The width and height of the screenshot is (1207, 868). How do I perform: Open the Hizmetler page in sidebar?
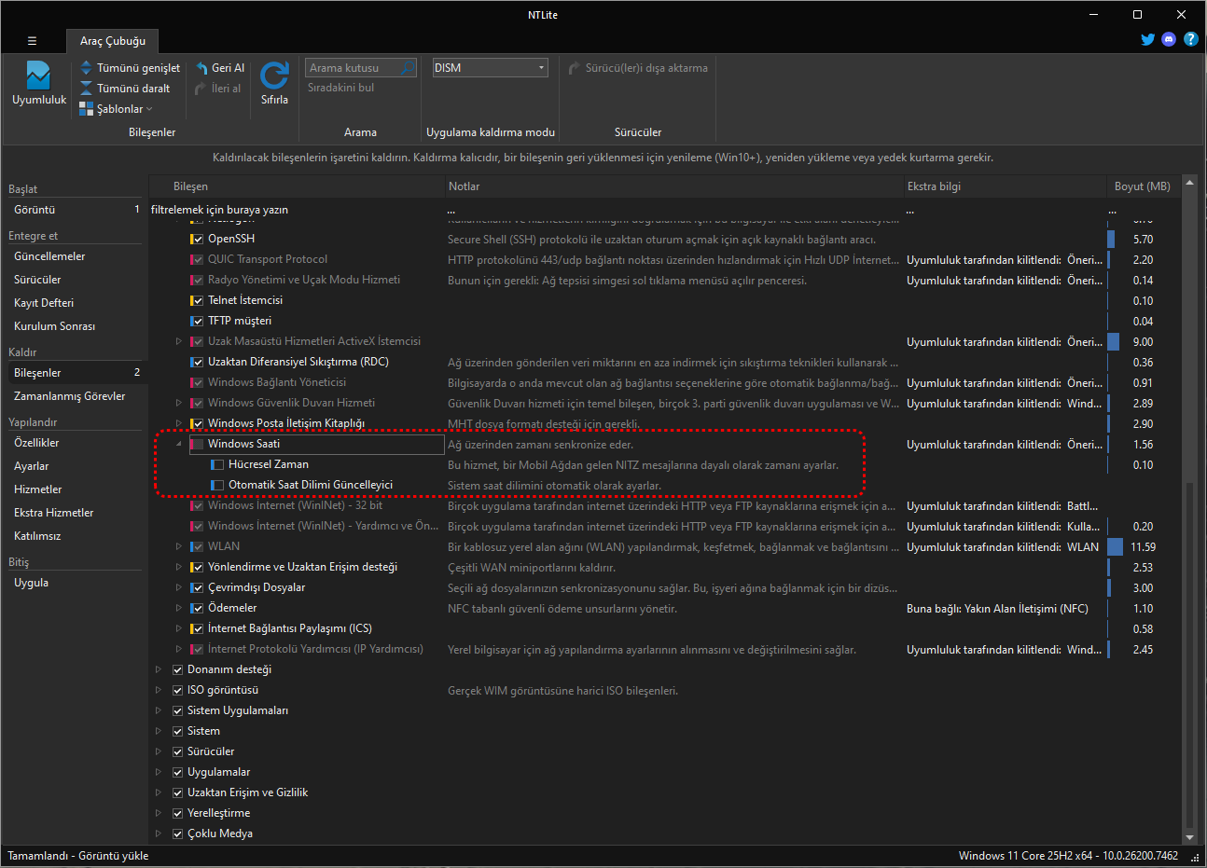pos(75,489)
